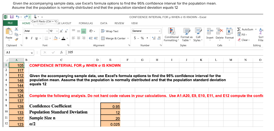The height and width of the screenshot is (131, 274).
Task: Apply the Font Color A swatch
Action: coord(63,38)
